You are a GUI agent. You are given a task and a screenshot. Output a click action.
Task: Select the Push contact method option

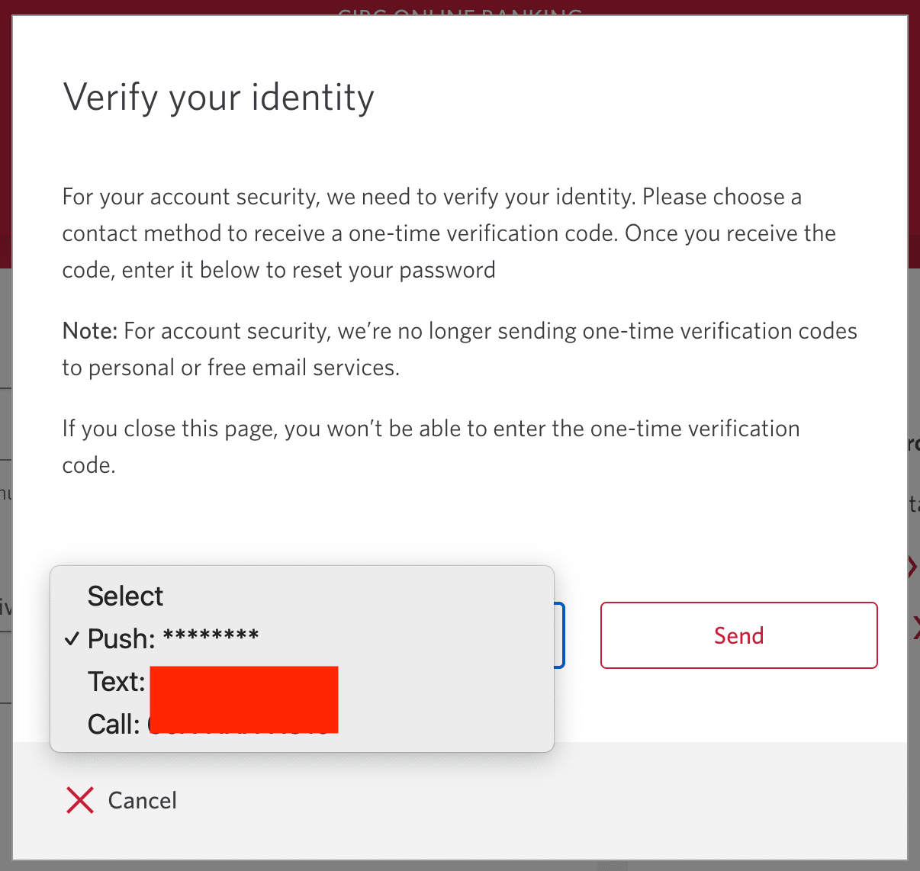122,638
